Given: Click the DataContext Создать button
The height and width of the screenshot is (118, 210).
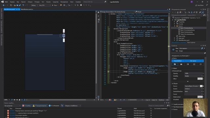Looking at the screenshot, I should [x=200, y=97].
